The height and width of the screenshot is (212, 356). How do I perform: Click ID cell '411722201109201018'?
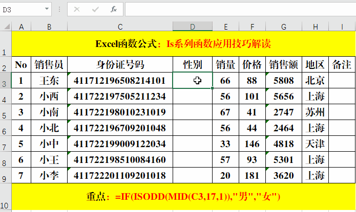pyautogui.click(x=120, y=176)
